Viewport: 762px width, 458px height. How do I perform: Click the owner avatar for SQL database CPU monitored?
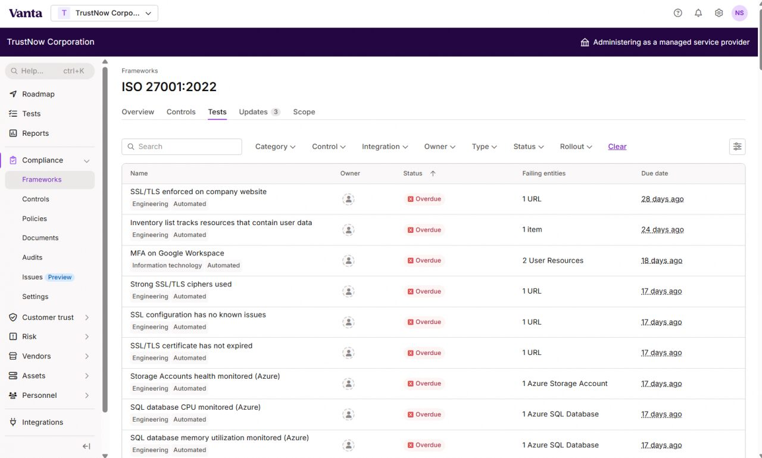348,415
